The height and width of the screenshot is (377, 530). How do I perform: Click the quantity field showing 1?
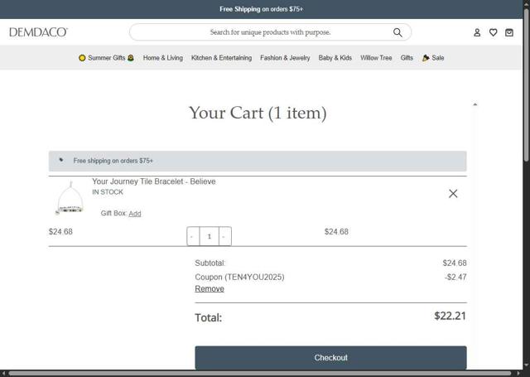pos(210,236)
